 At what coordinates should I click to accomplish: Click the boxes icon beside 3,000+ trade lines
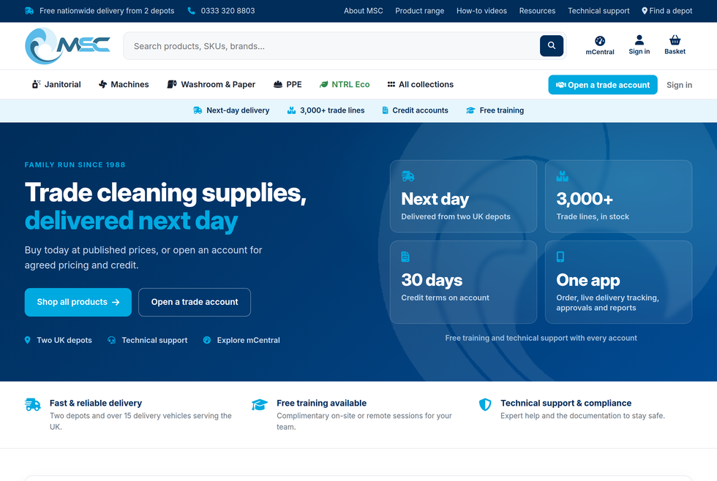(291, 110)
